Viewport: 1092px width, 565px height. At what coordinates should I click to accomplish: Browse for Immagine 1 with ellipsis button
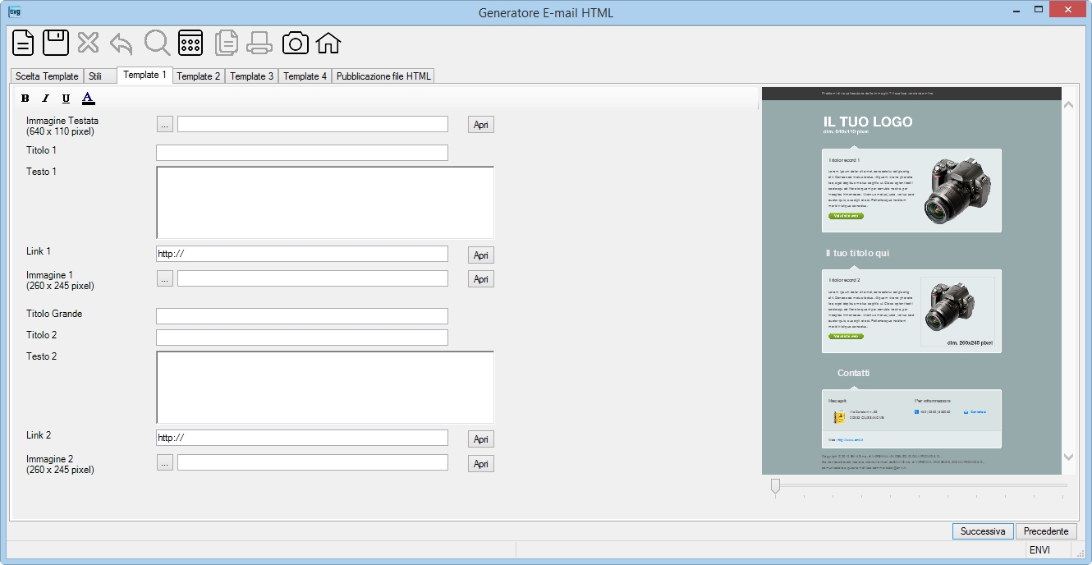(x=165, y=279)
